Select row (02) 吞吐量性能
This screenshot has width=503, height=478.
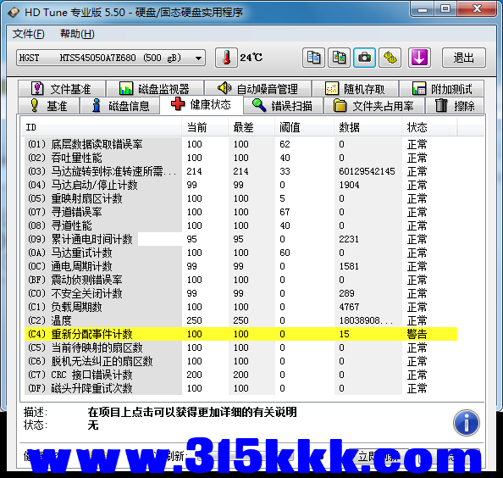(x=240, y=158)
